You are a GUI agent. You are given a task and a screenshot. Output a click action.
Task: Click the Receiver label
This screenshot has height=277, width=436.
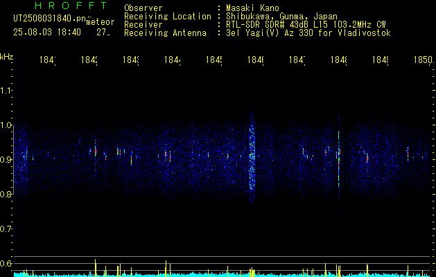click(x=143, y=25)
